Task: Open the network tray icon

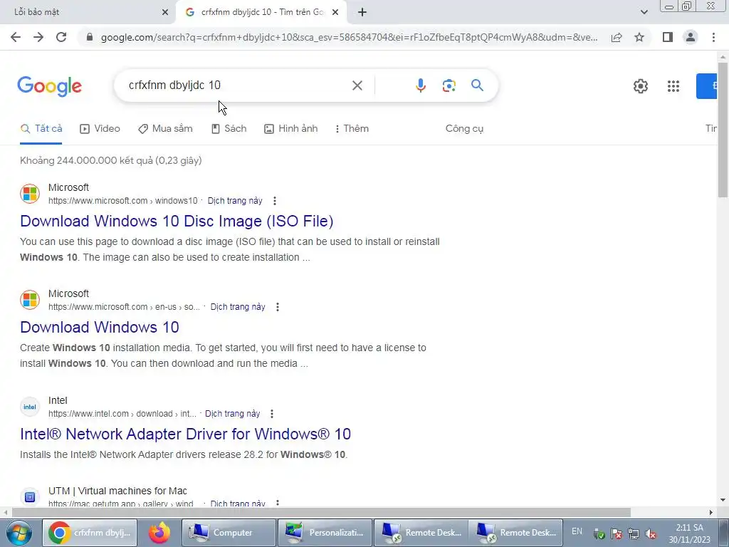Action: click(x=633, y=533)
